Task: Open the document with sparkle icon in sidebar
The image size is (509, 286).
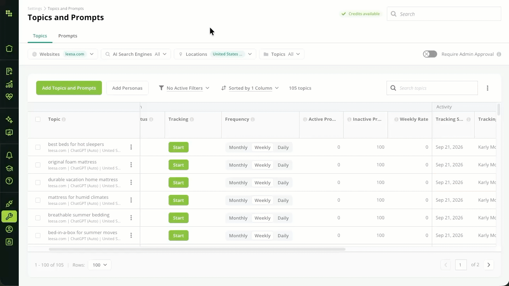Action: coord(9,71)
